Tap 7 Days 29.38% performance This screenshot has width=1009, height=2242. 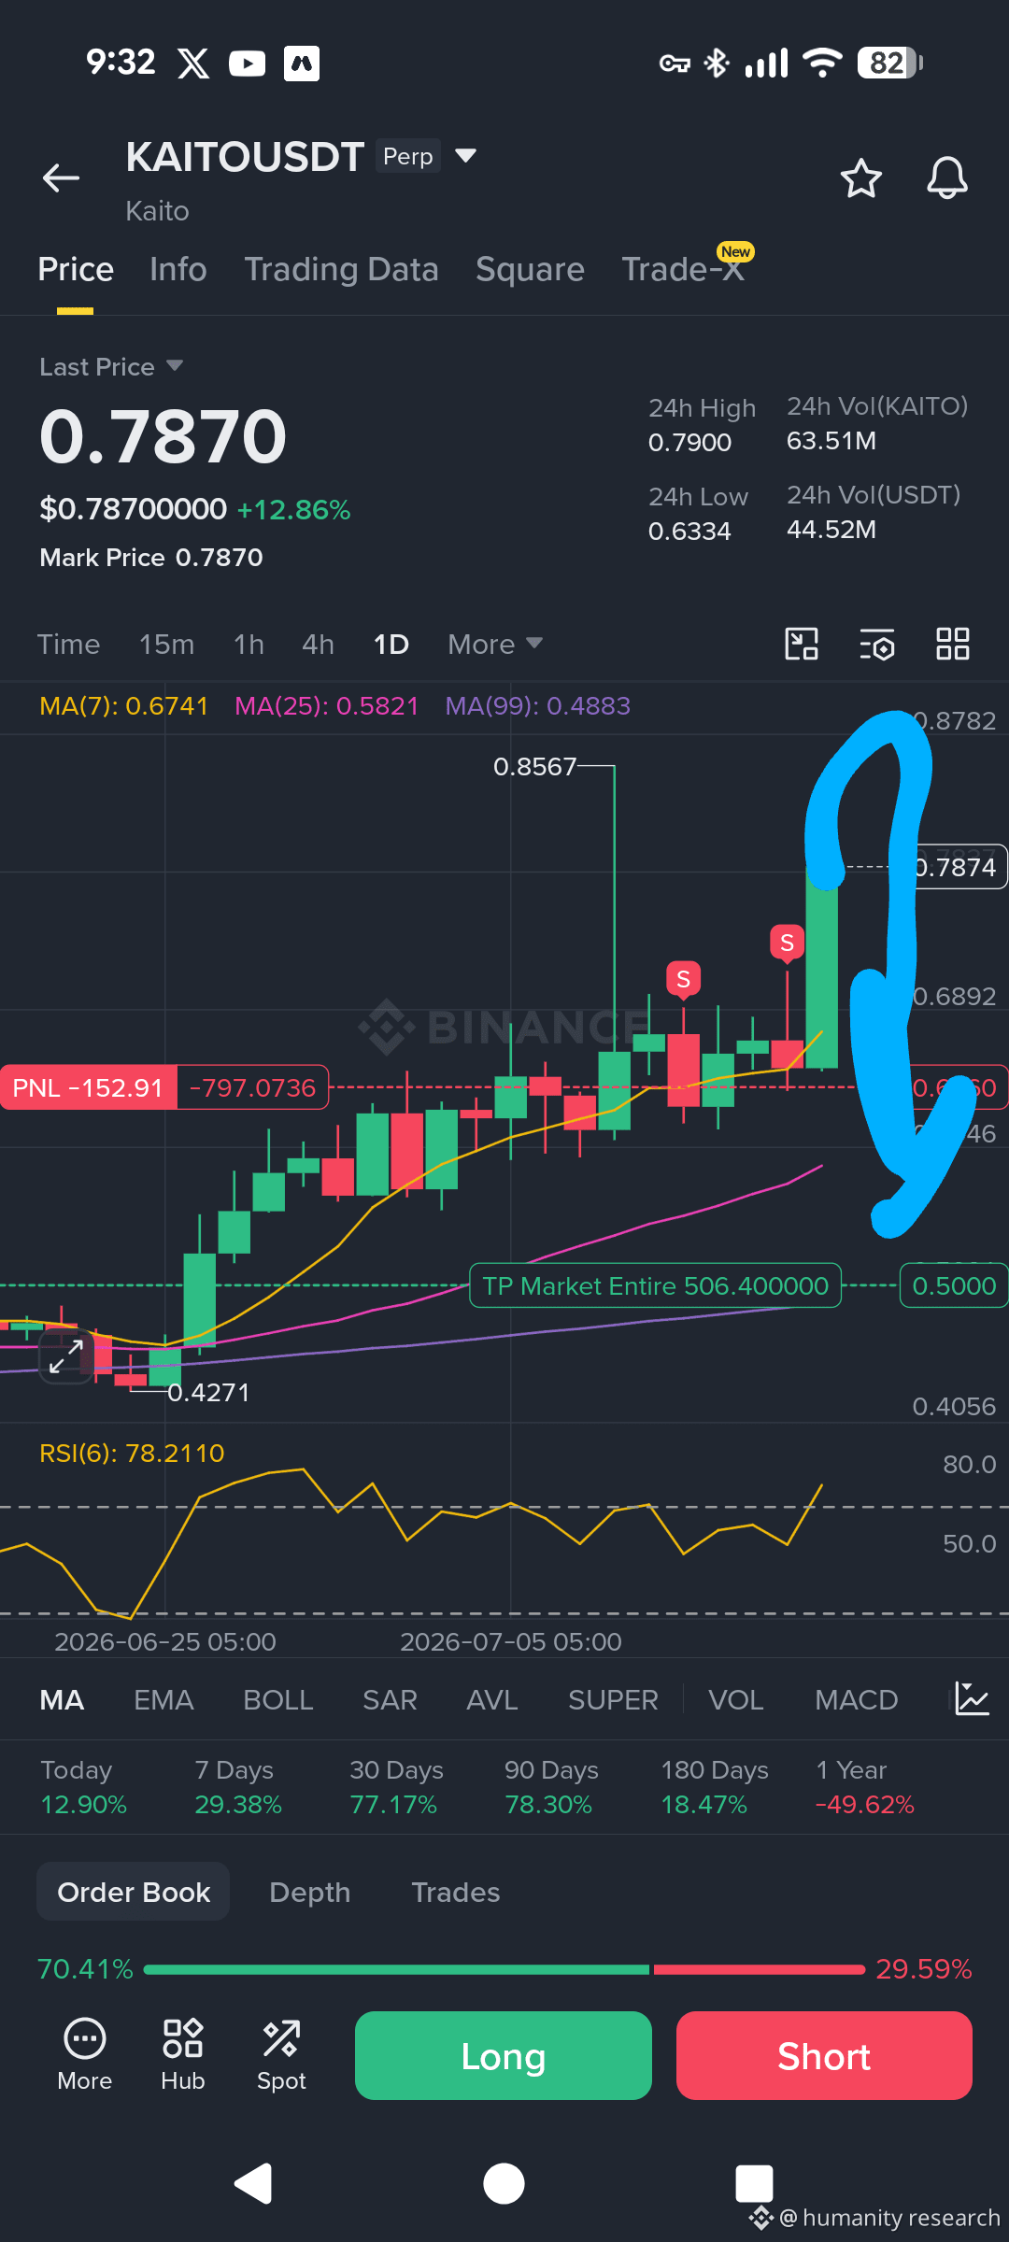tap(237, 1787)
